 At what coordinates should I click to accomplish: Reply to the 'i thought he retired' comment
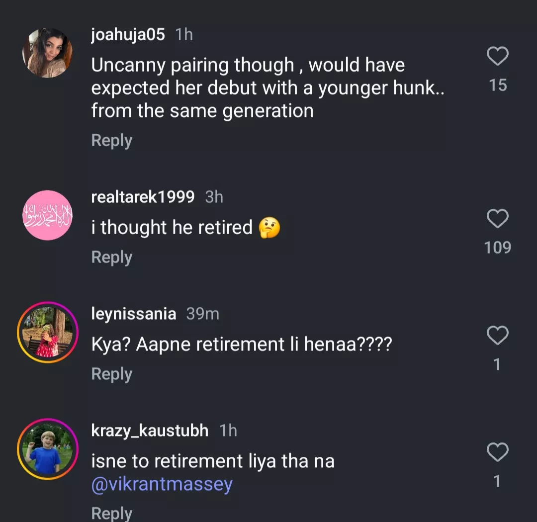pyautogui.click(x=111, y=258)
